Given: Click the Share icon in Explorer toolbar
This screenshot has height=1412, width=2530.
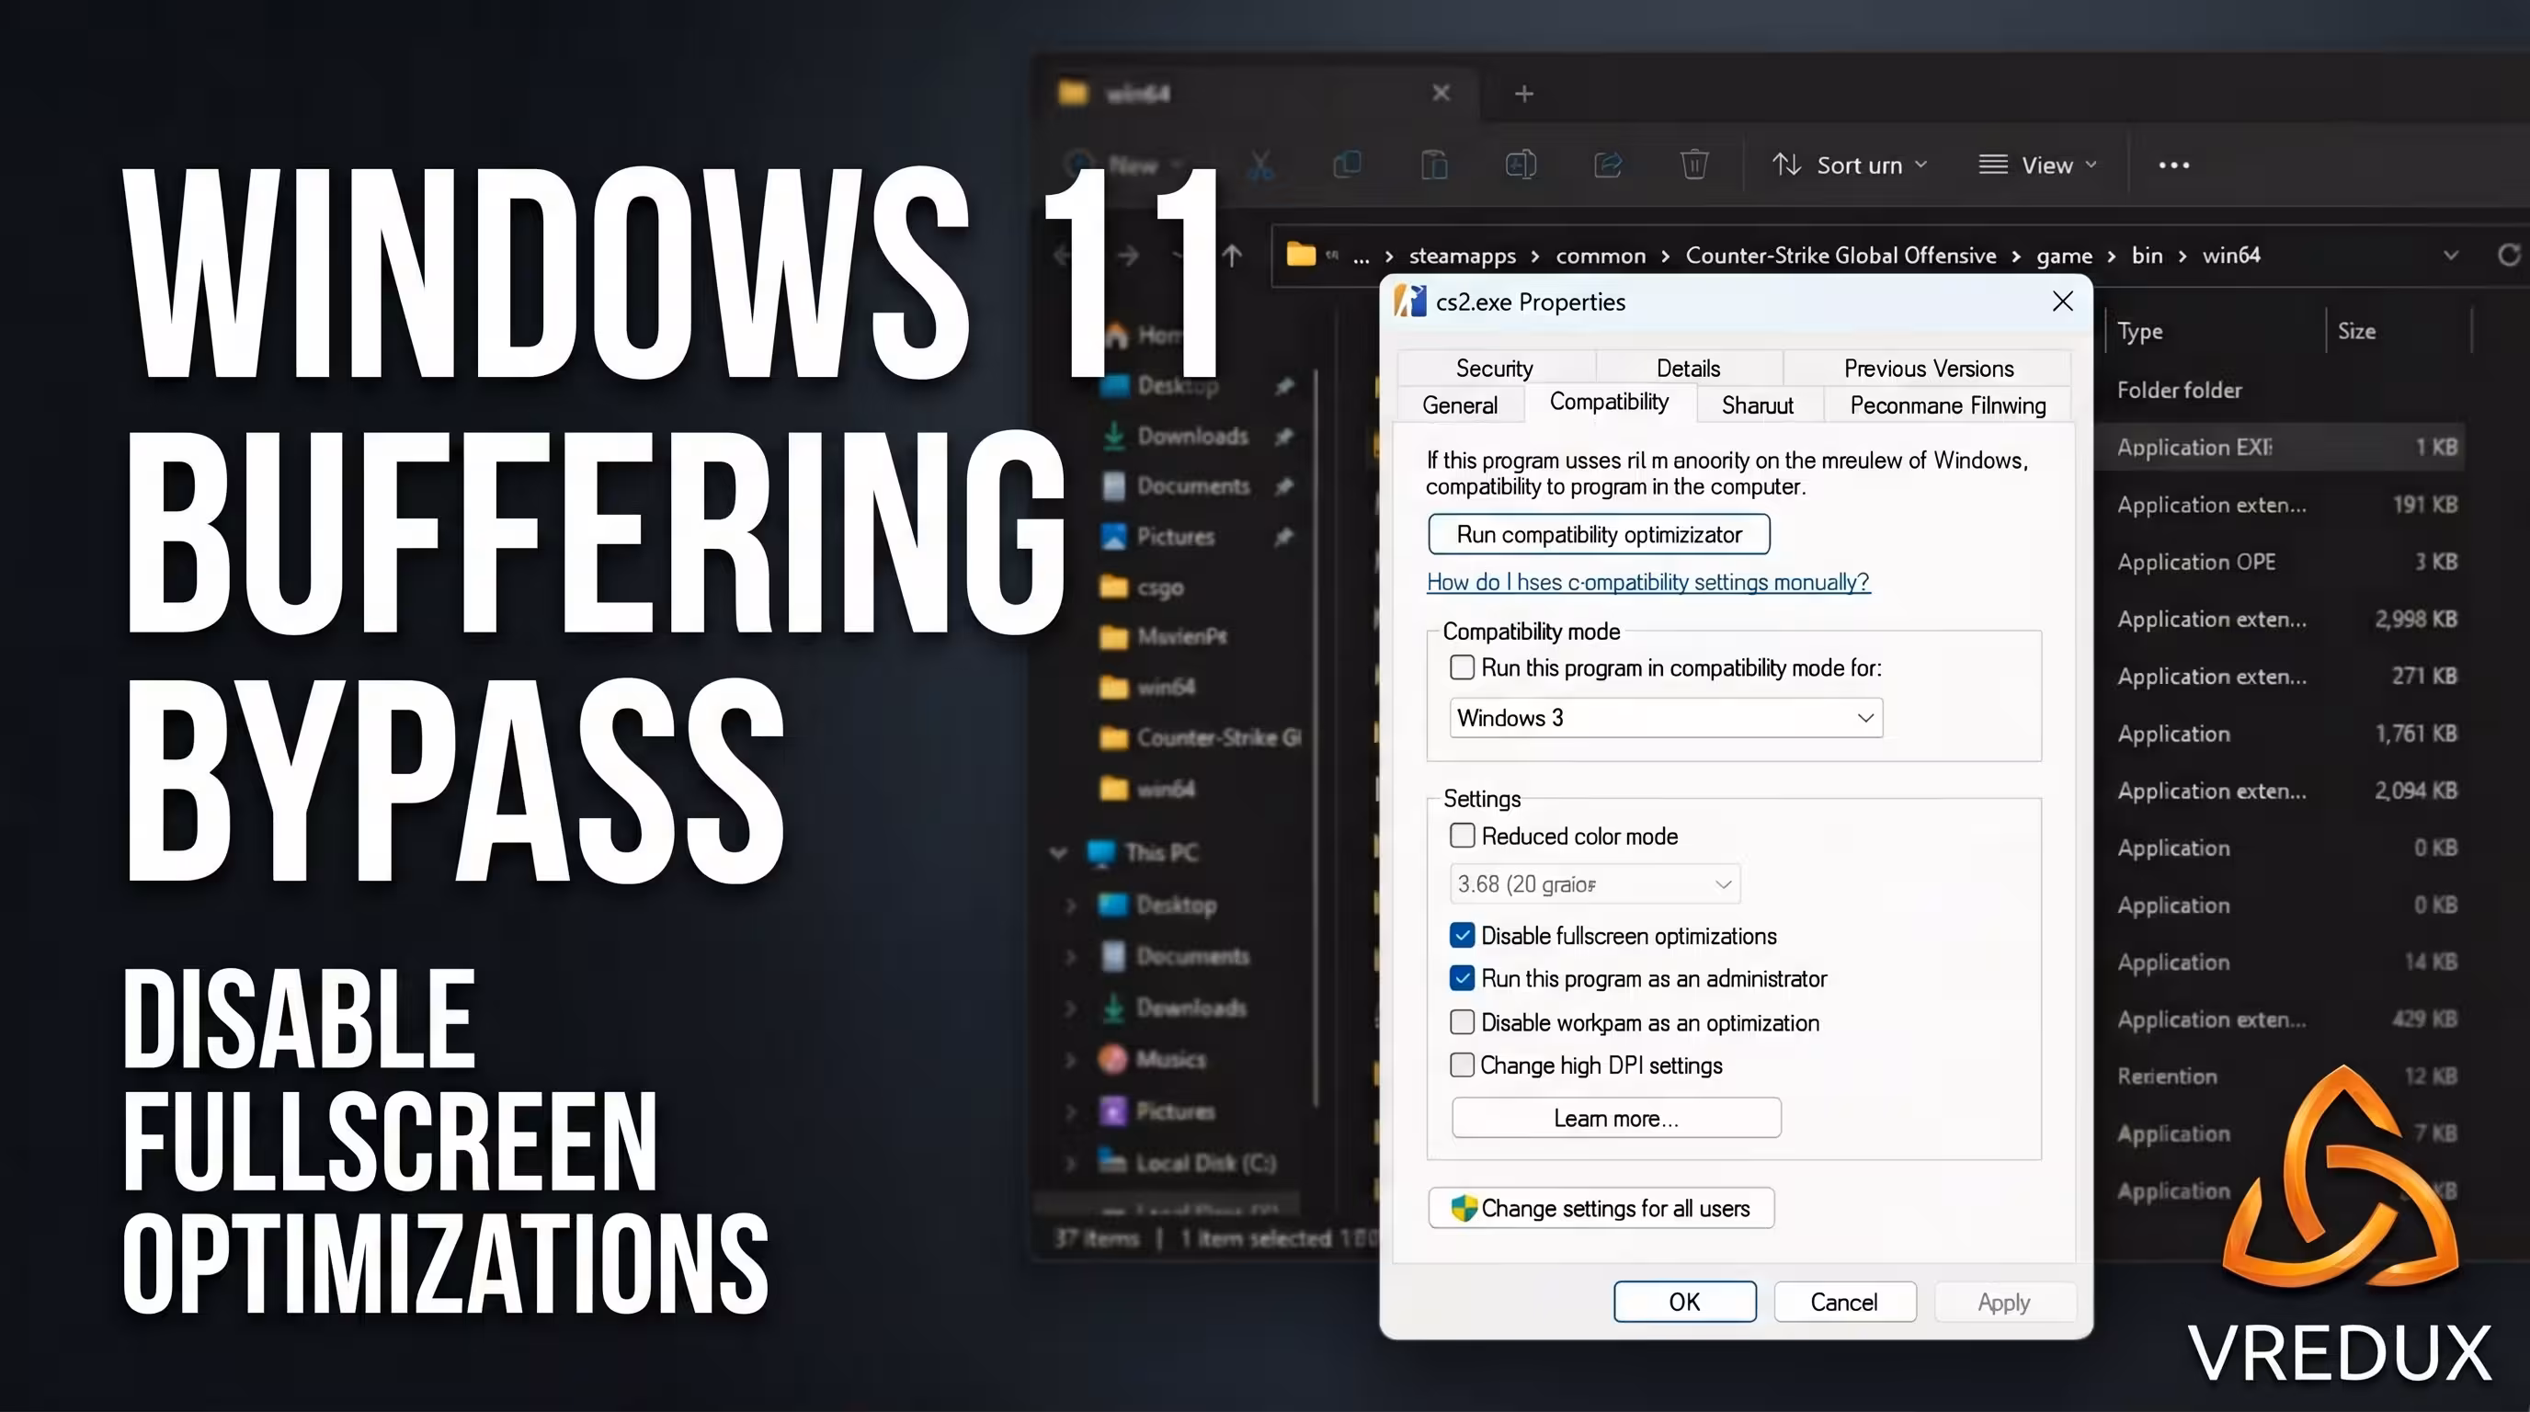Looking at the screenshot, I should (x=1608, y=164).
